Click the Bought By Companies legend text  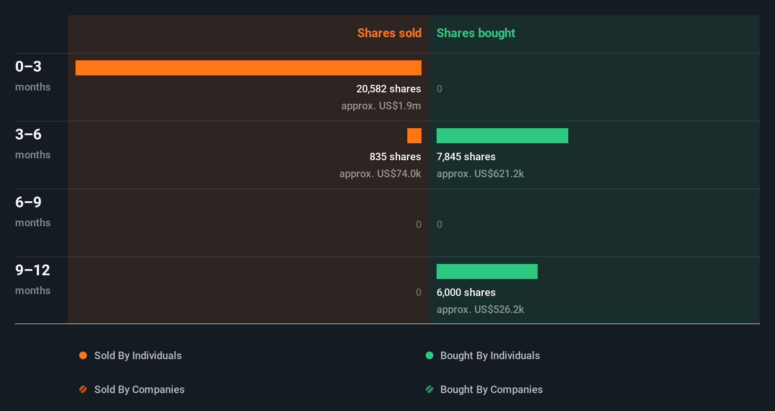(x=491, y=389)
